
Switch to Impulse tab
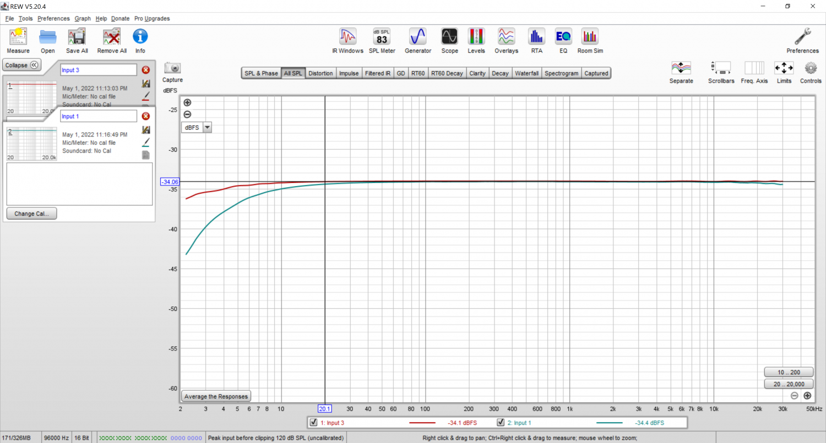click(349, 73)
